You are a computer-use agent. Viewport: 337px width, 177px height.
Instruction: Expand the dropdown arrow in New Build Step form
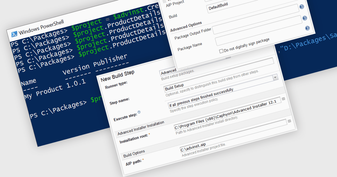(275, 77)
